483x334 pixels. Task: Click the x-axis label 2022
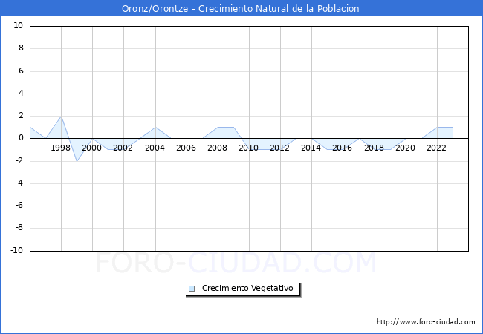click(x=436, y=148)
